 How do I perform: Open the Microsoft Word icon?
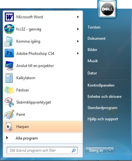(x=9, y=17)
